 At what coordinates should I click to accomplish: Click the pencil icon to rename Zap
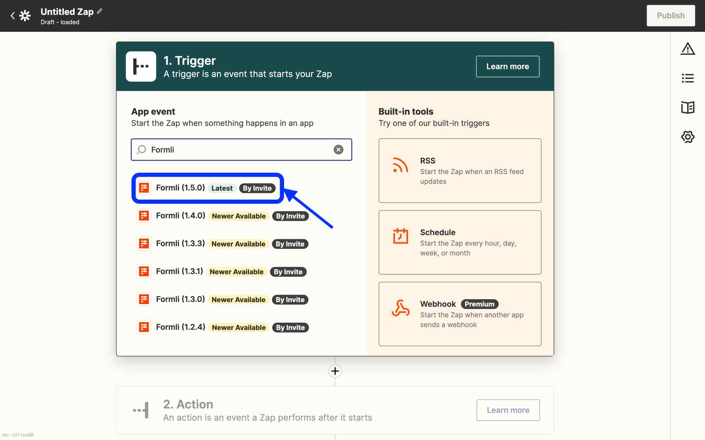[100, 11]
